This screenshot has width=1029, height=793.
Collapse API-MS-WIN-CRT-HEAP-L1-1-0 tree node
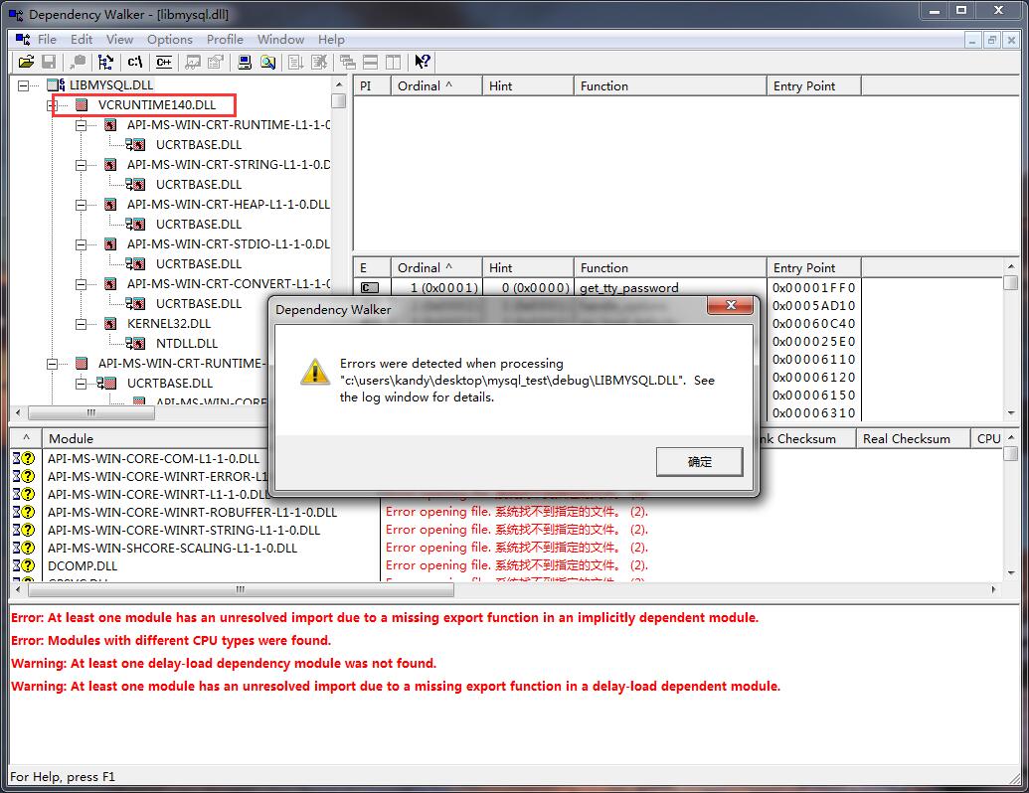(x=81, y=205)
